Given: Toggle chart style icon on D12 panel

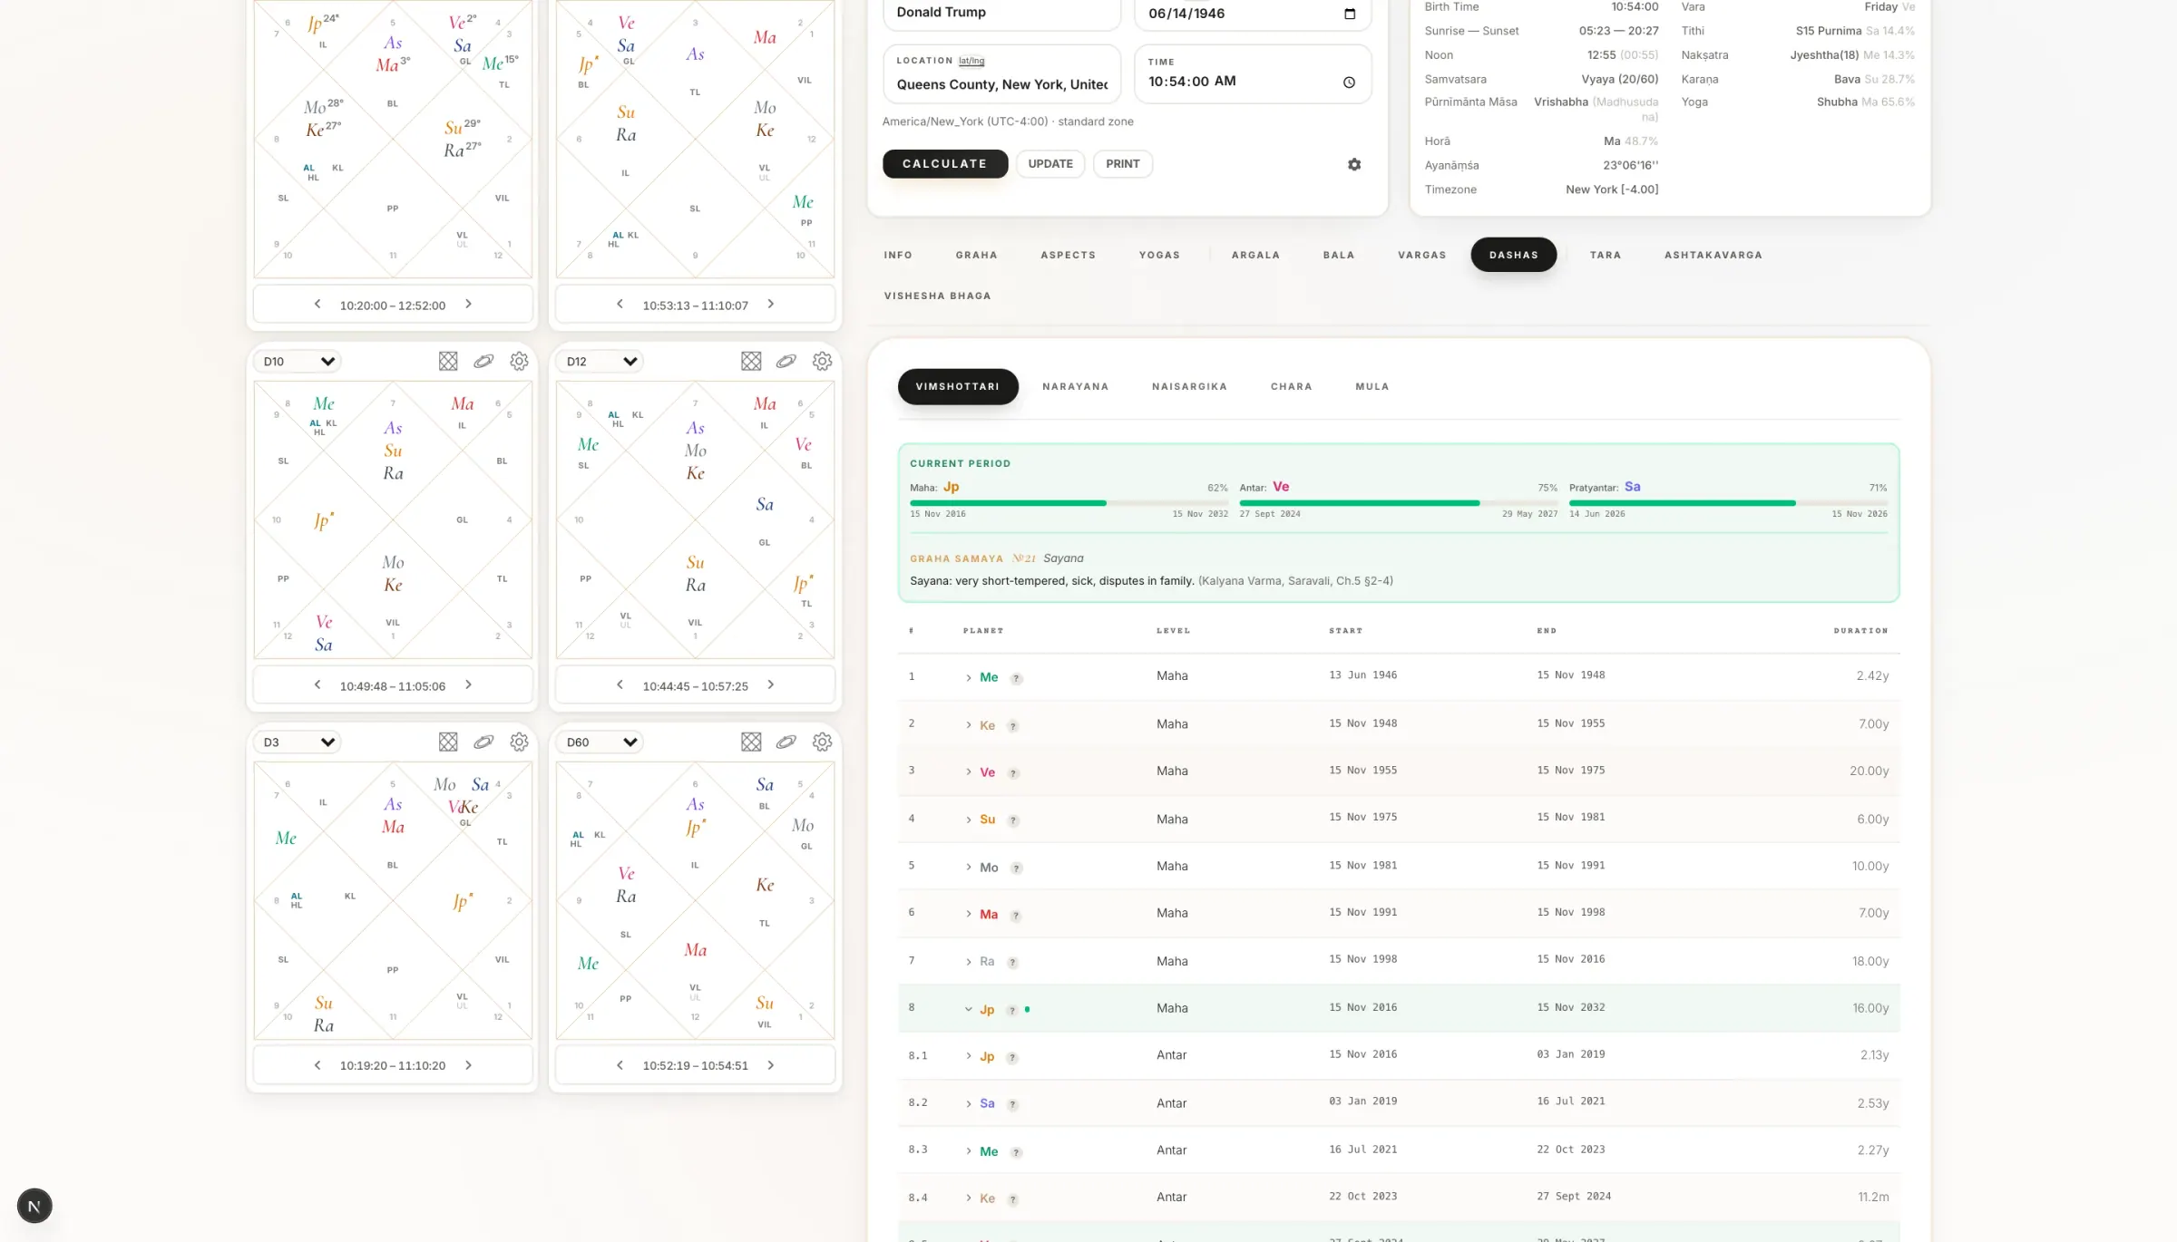Looking at the screenshot, I should tap(751, 361).
